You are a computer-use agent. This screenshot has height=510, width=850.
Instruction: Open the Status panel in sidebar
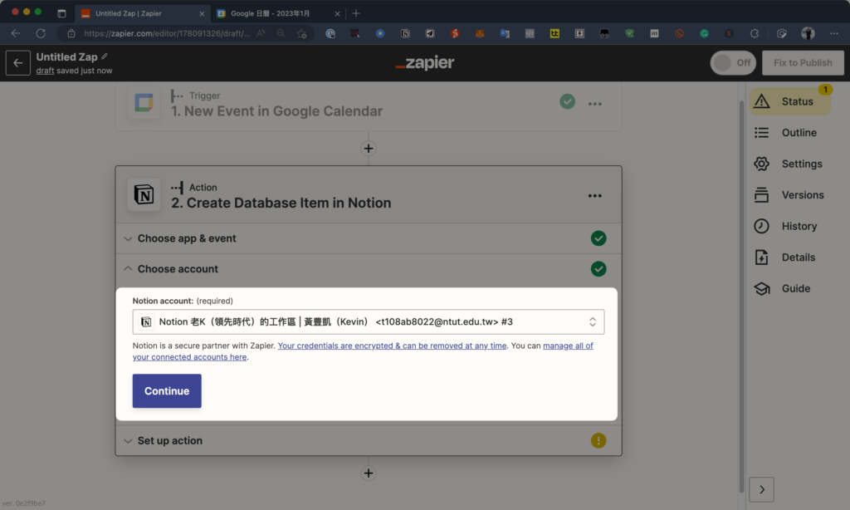click(x=790, y=101)
